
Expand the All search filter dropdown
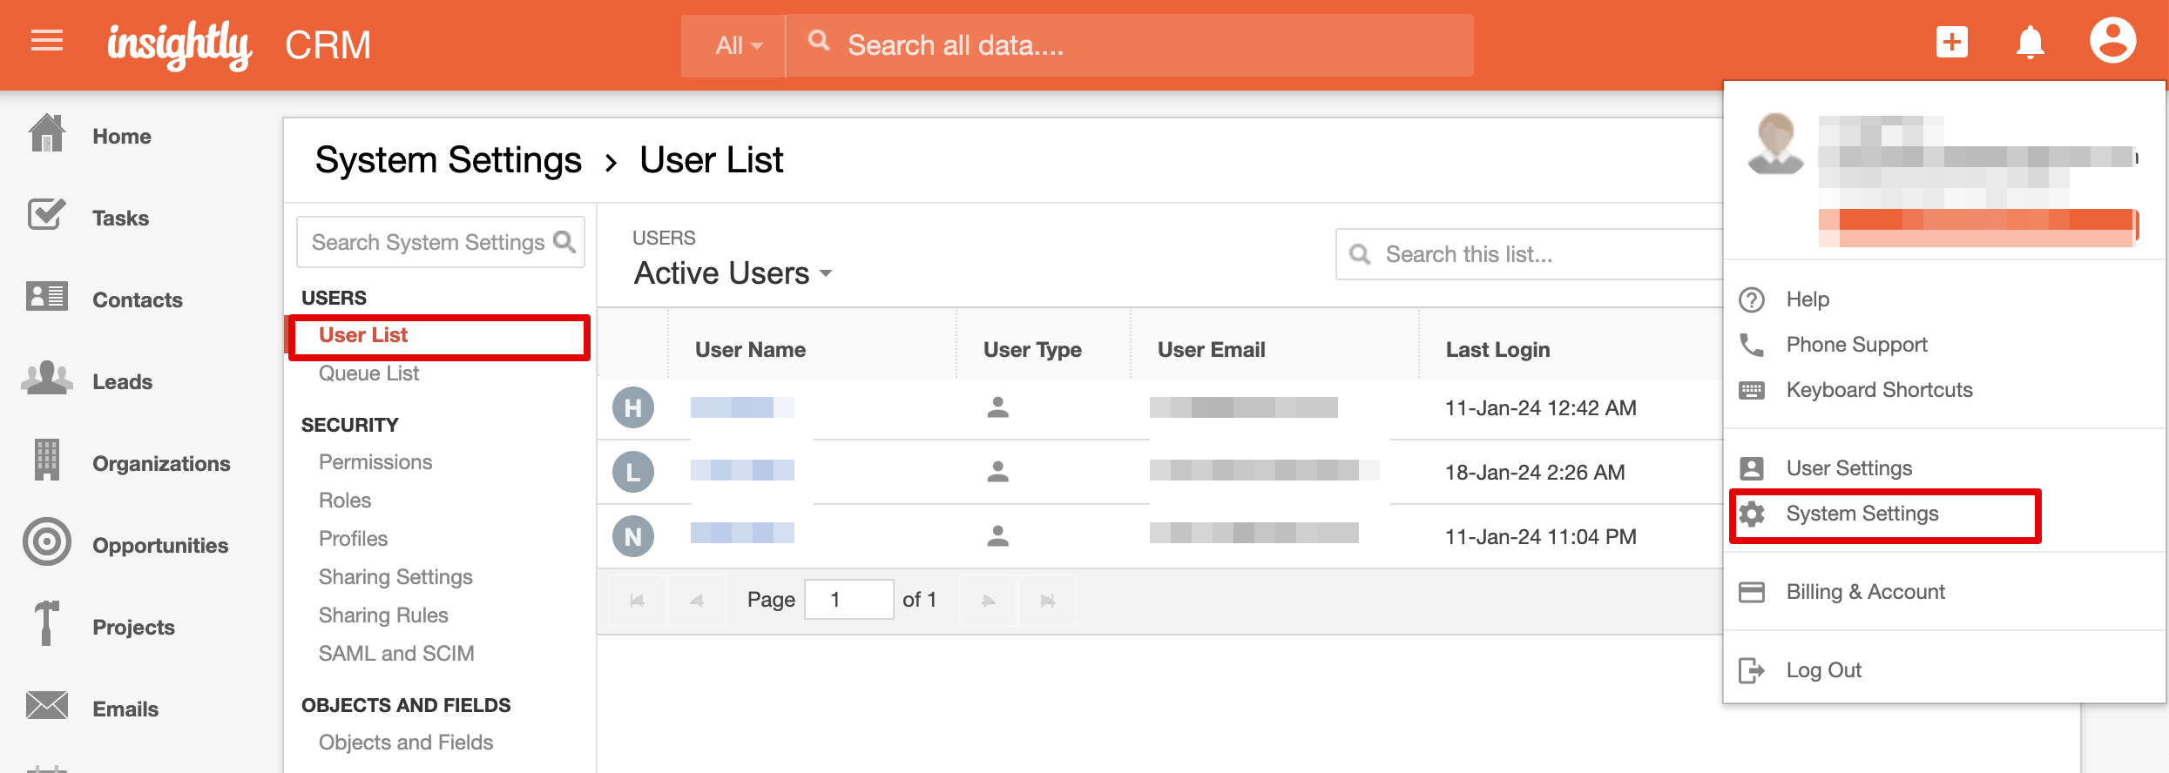(737, 45)
